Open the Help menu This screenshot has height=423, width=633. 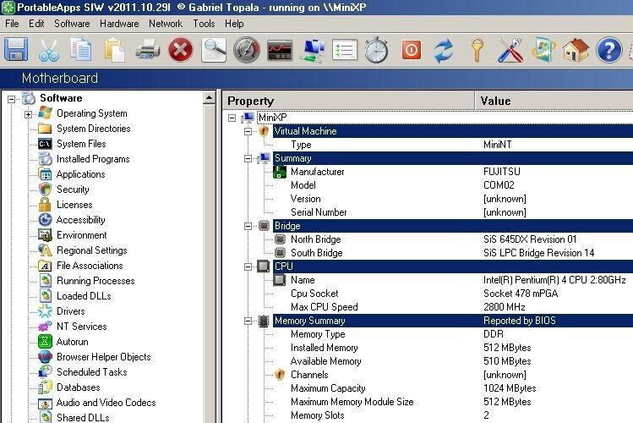[234, 24]
